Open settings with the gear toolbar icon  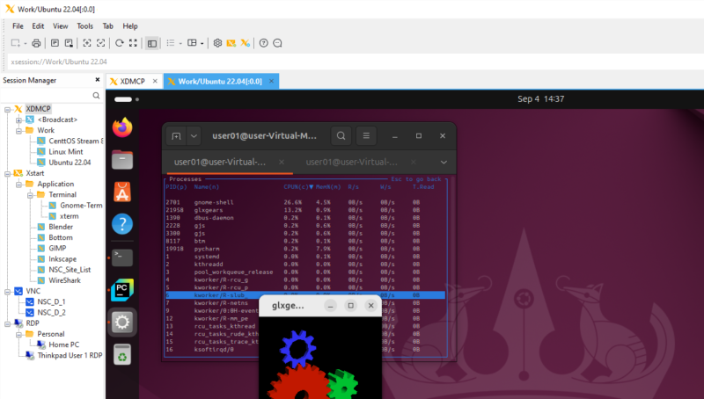[217, 42]
